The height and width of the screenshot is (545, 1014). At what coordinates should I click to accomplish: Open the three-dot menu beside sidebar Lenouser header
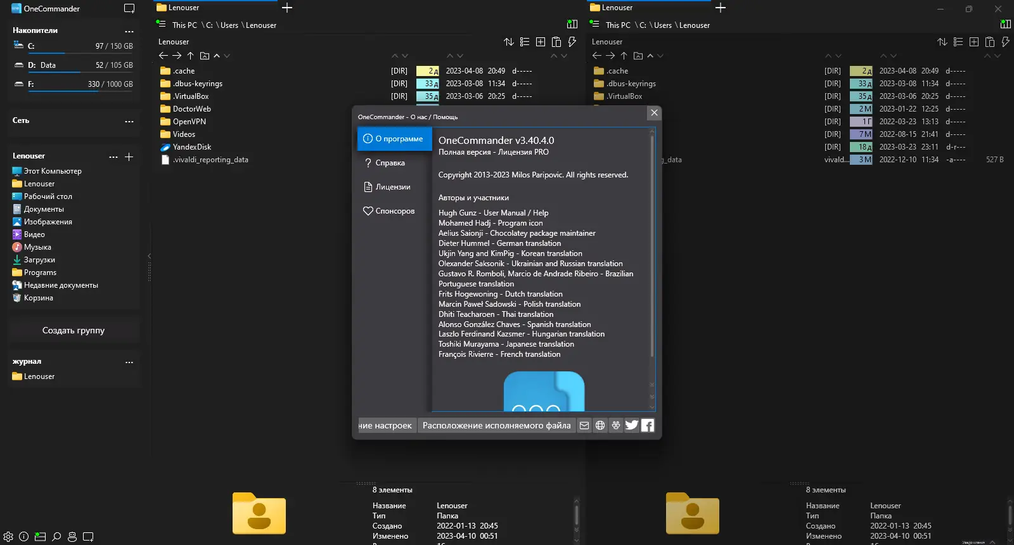pyautogui.click(x=113, y=157)
